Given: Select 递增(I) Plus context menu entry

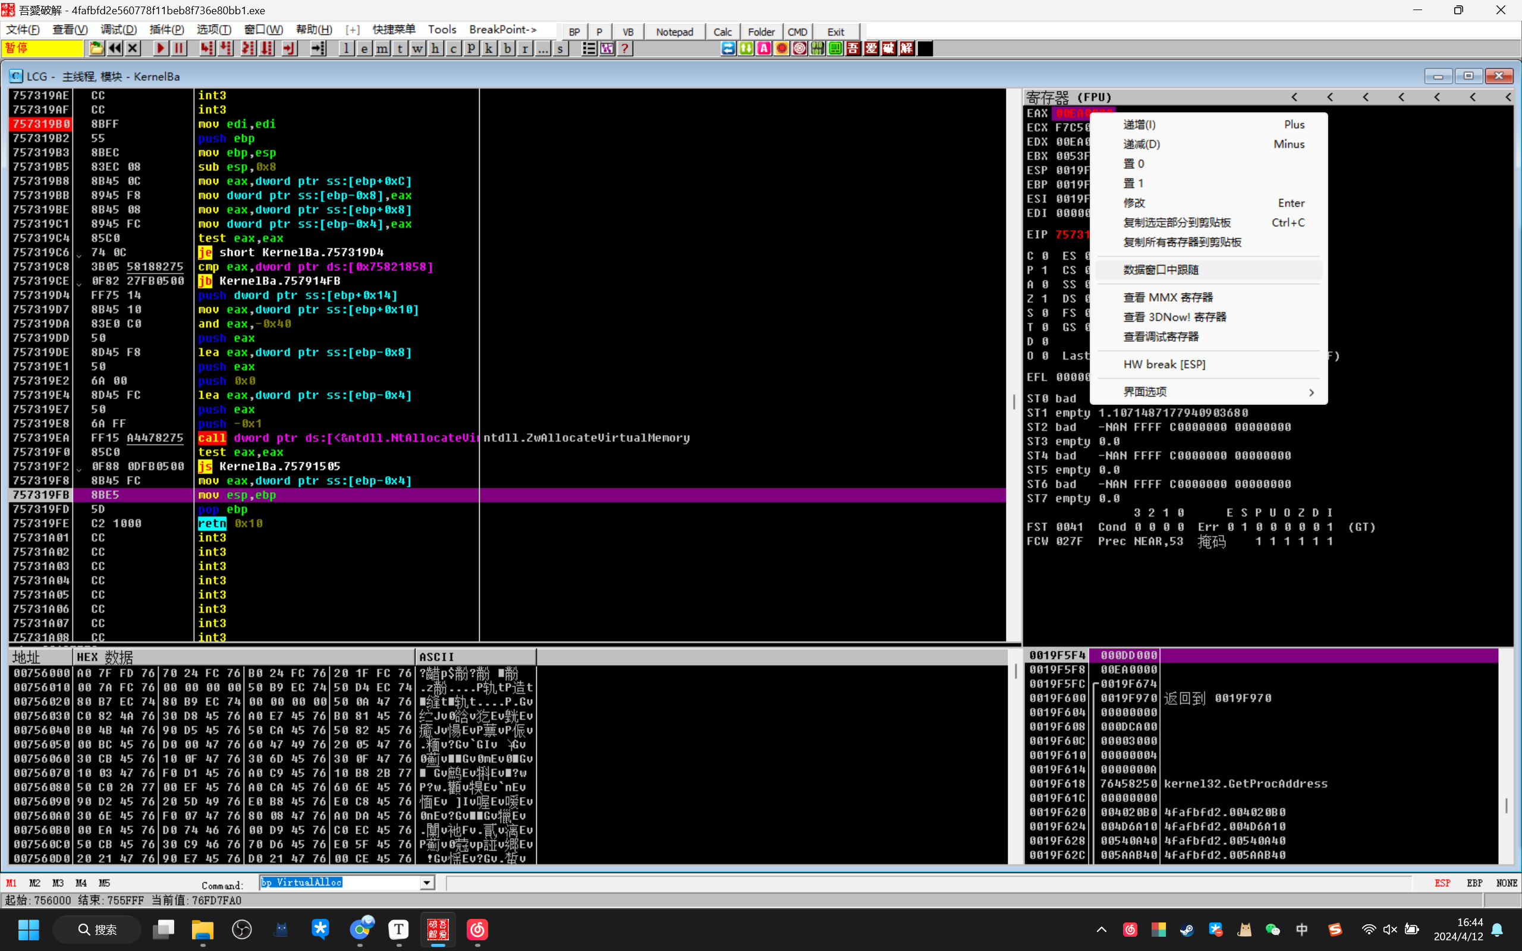Looking at the screenshot, I should [1208, 125].
